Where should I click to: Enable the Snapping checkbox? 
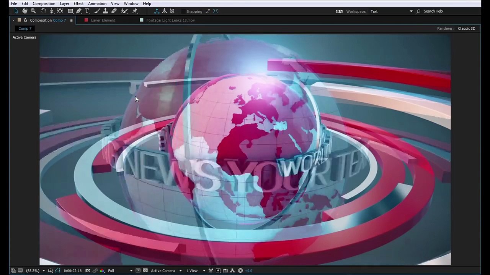[x=183, y=11]
